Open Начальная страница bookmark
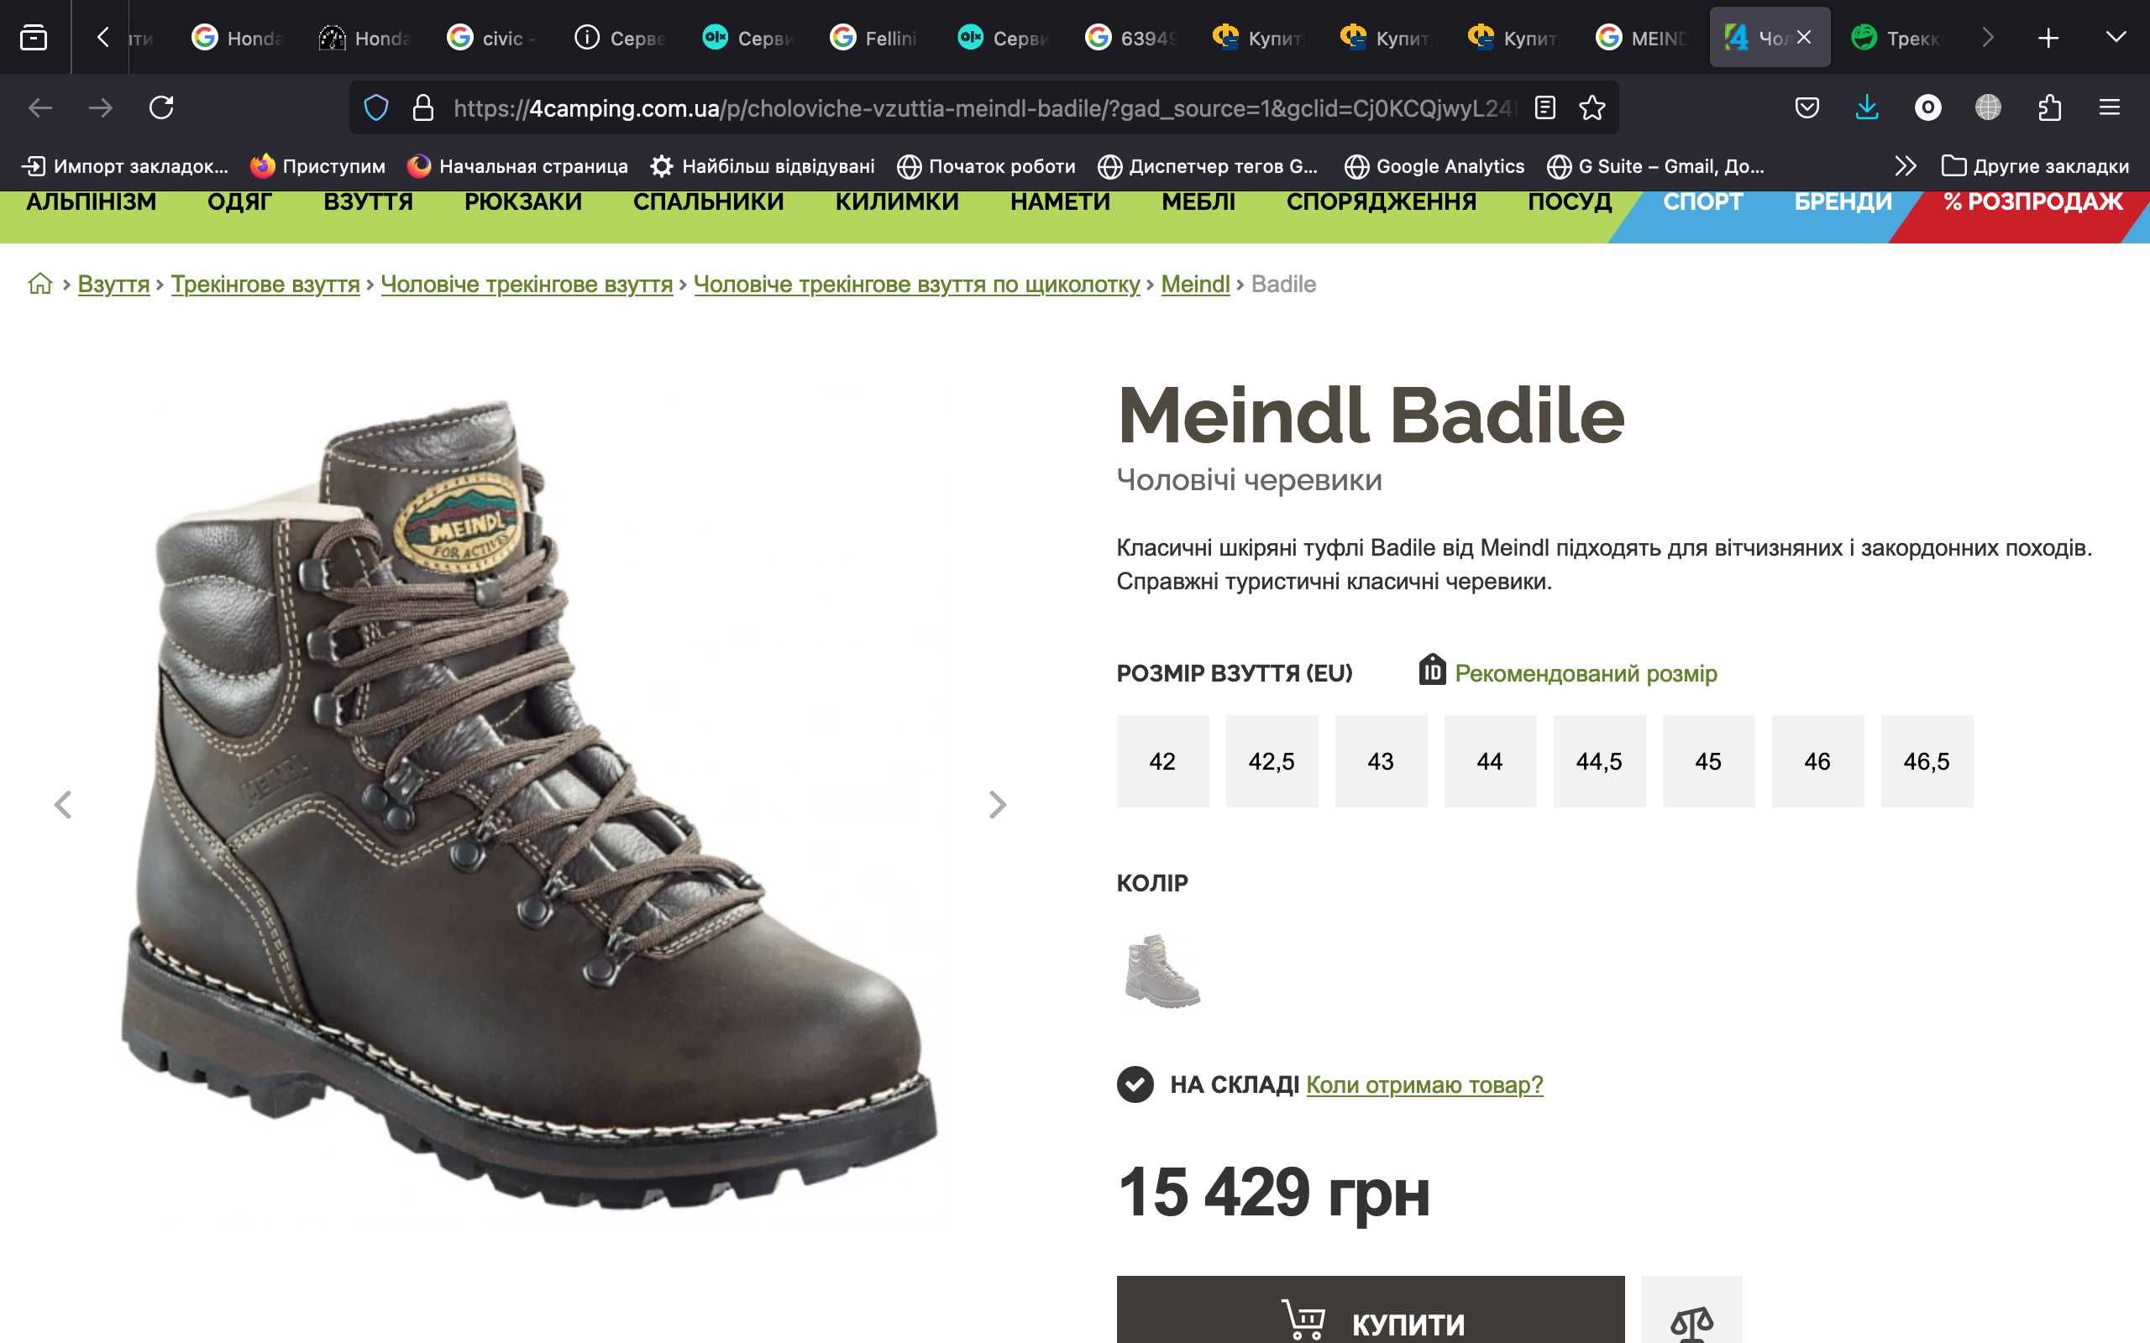Image resolution: width=2150 pixels, height=1343 pixels. pos(517,166)
